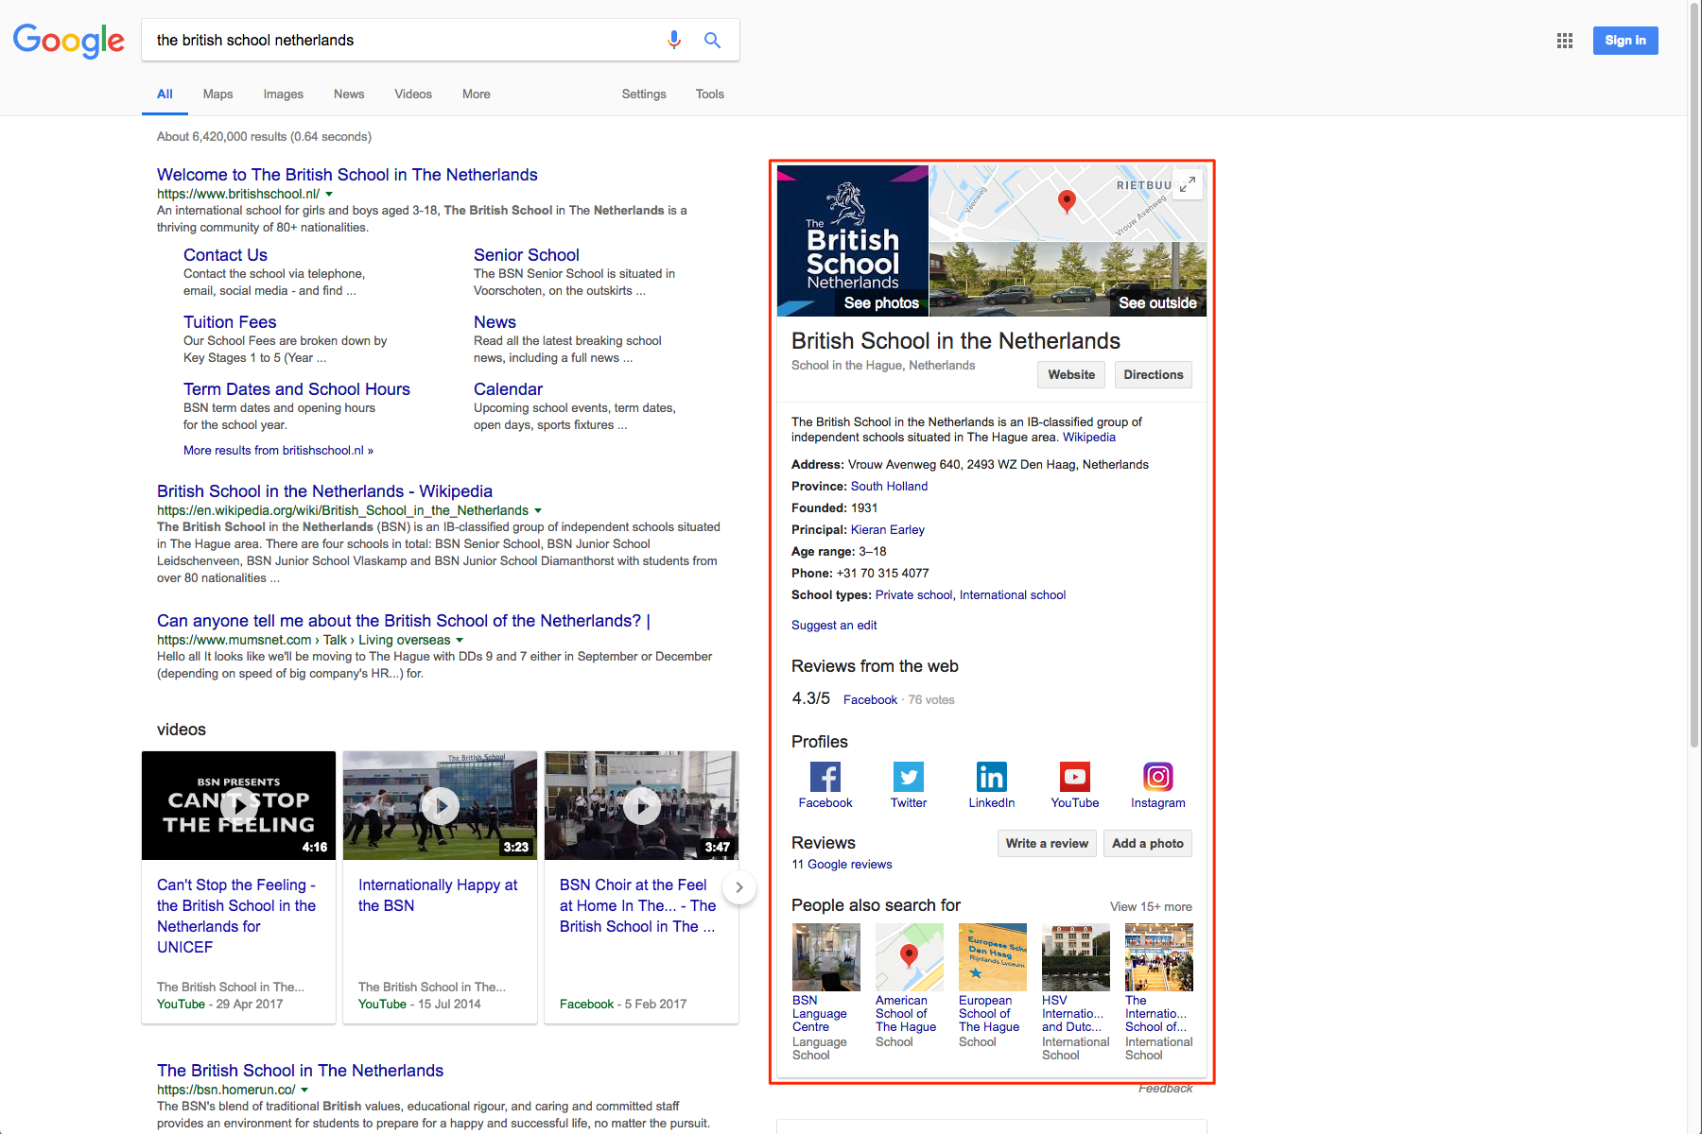Open the Senior School sitelink
Image resolution: width=1702 pixels, height=1134 pixels.
tap(527, 255)
